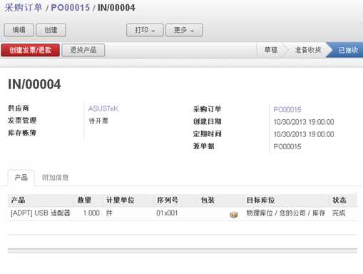Select the 准备收货 status stage
The width and height of the screenshot is (363, 274).
click(308, 50)
